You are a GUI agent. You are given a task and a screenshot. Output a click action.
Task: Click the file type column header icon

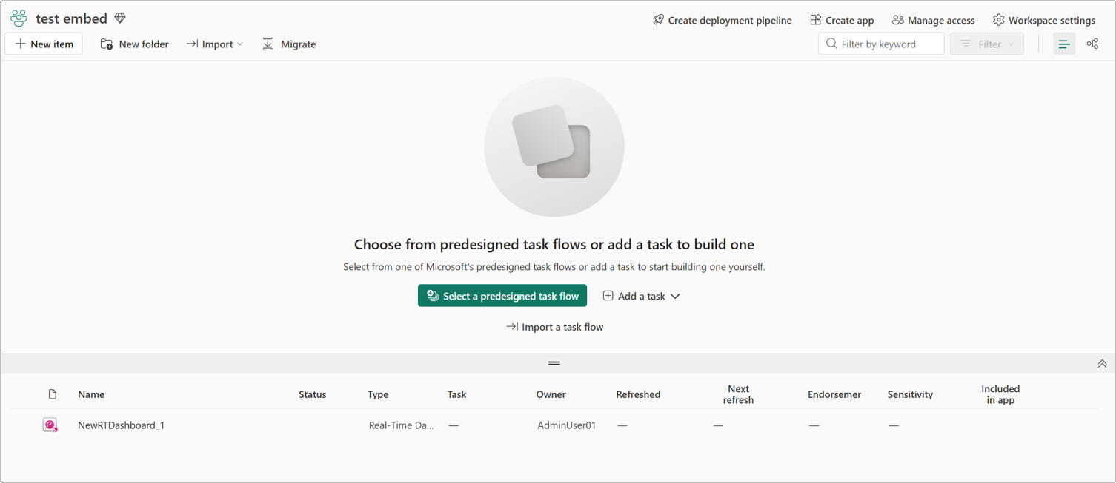(53, 394)
